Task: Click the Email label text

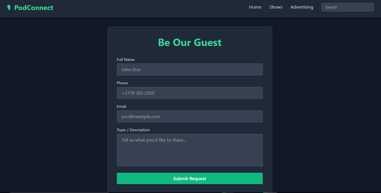Action: [121, 106]
